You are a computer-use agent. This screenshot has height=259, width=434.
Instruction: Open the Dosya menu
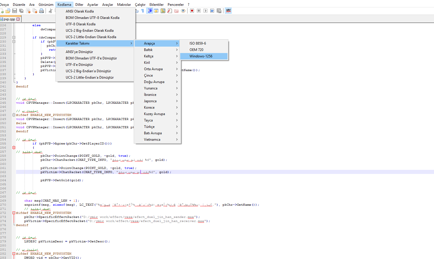point(4,5)
